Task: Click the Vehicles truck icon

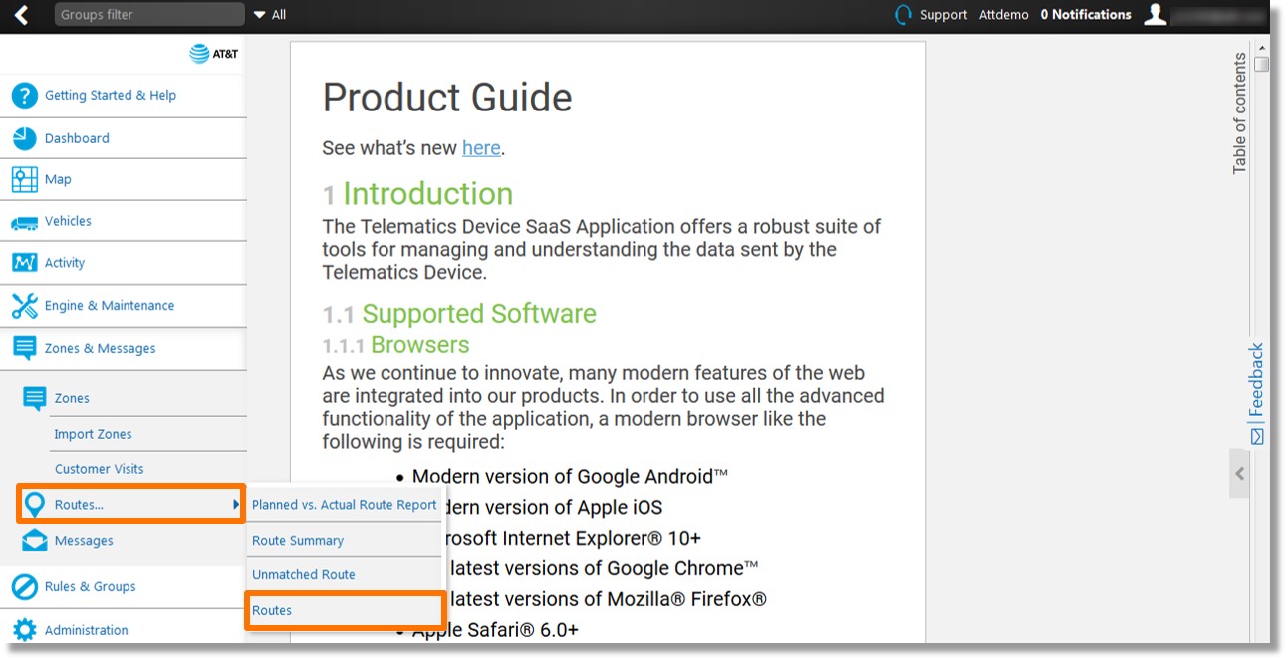Action: (24, 222)
